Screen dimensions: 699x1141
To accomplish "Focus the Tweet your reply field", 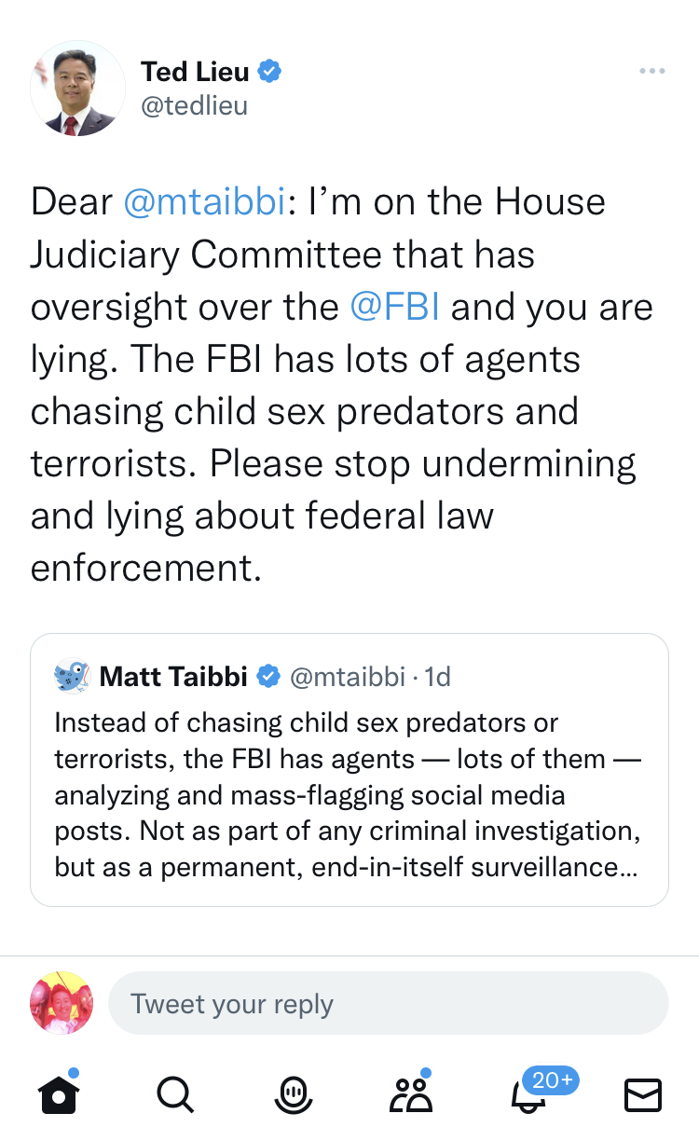I will tap(388, 1004).
